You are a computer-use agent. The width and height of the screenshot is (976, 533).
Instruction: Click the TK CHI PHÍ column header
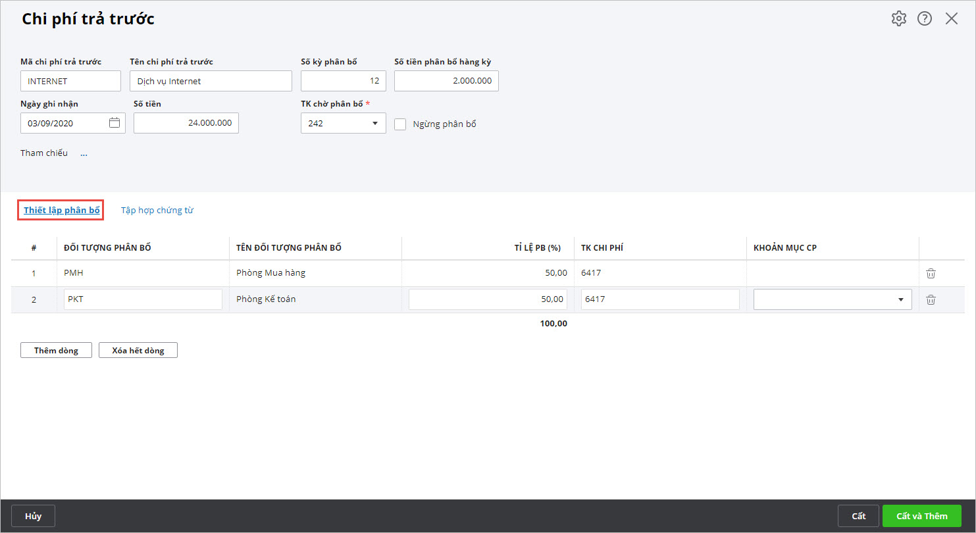pos(660,248)
